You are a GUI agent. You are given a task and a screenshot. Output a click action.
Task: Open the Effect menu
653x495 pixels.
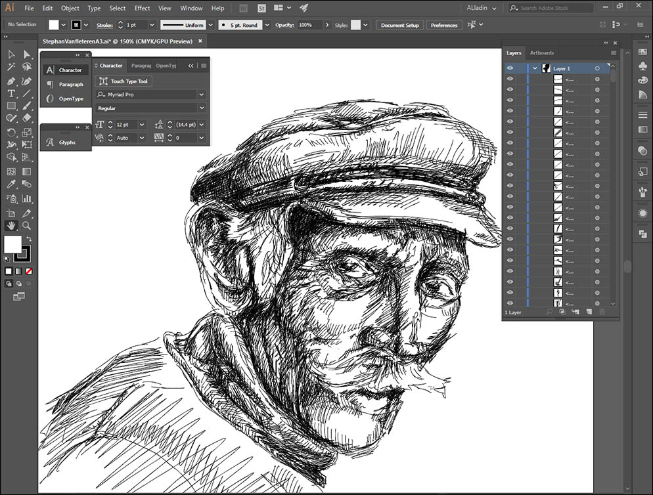[x=142, y=9]
